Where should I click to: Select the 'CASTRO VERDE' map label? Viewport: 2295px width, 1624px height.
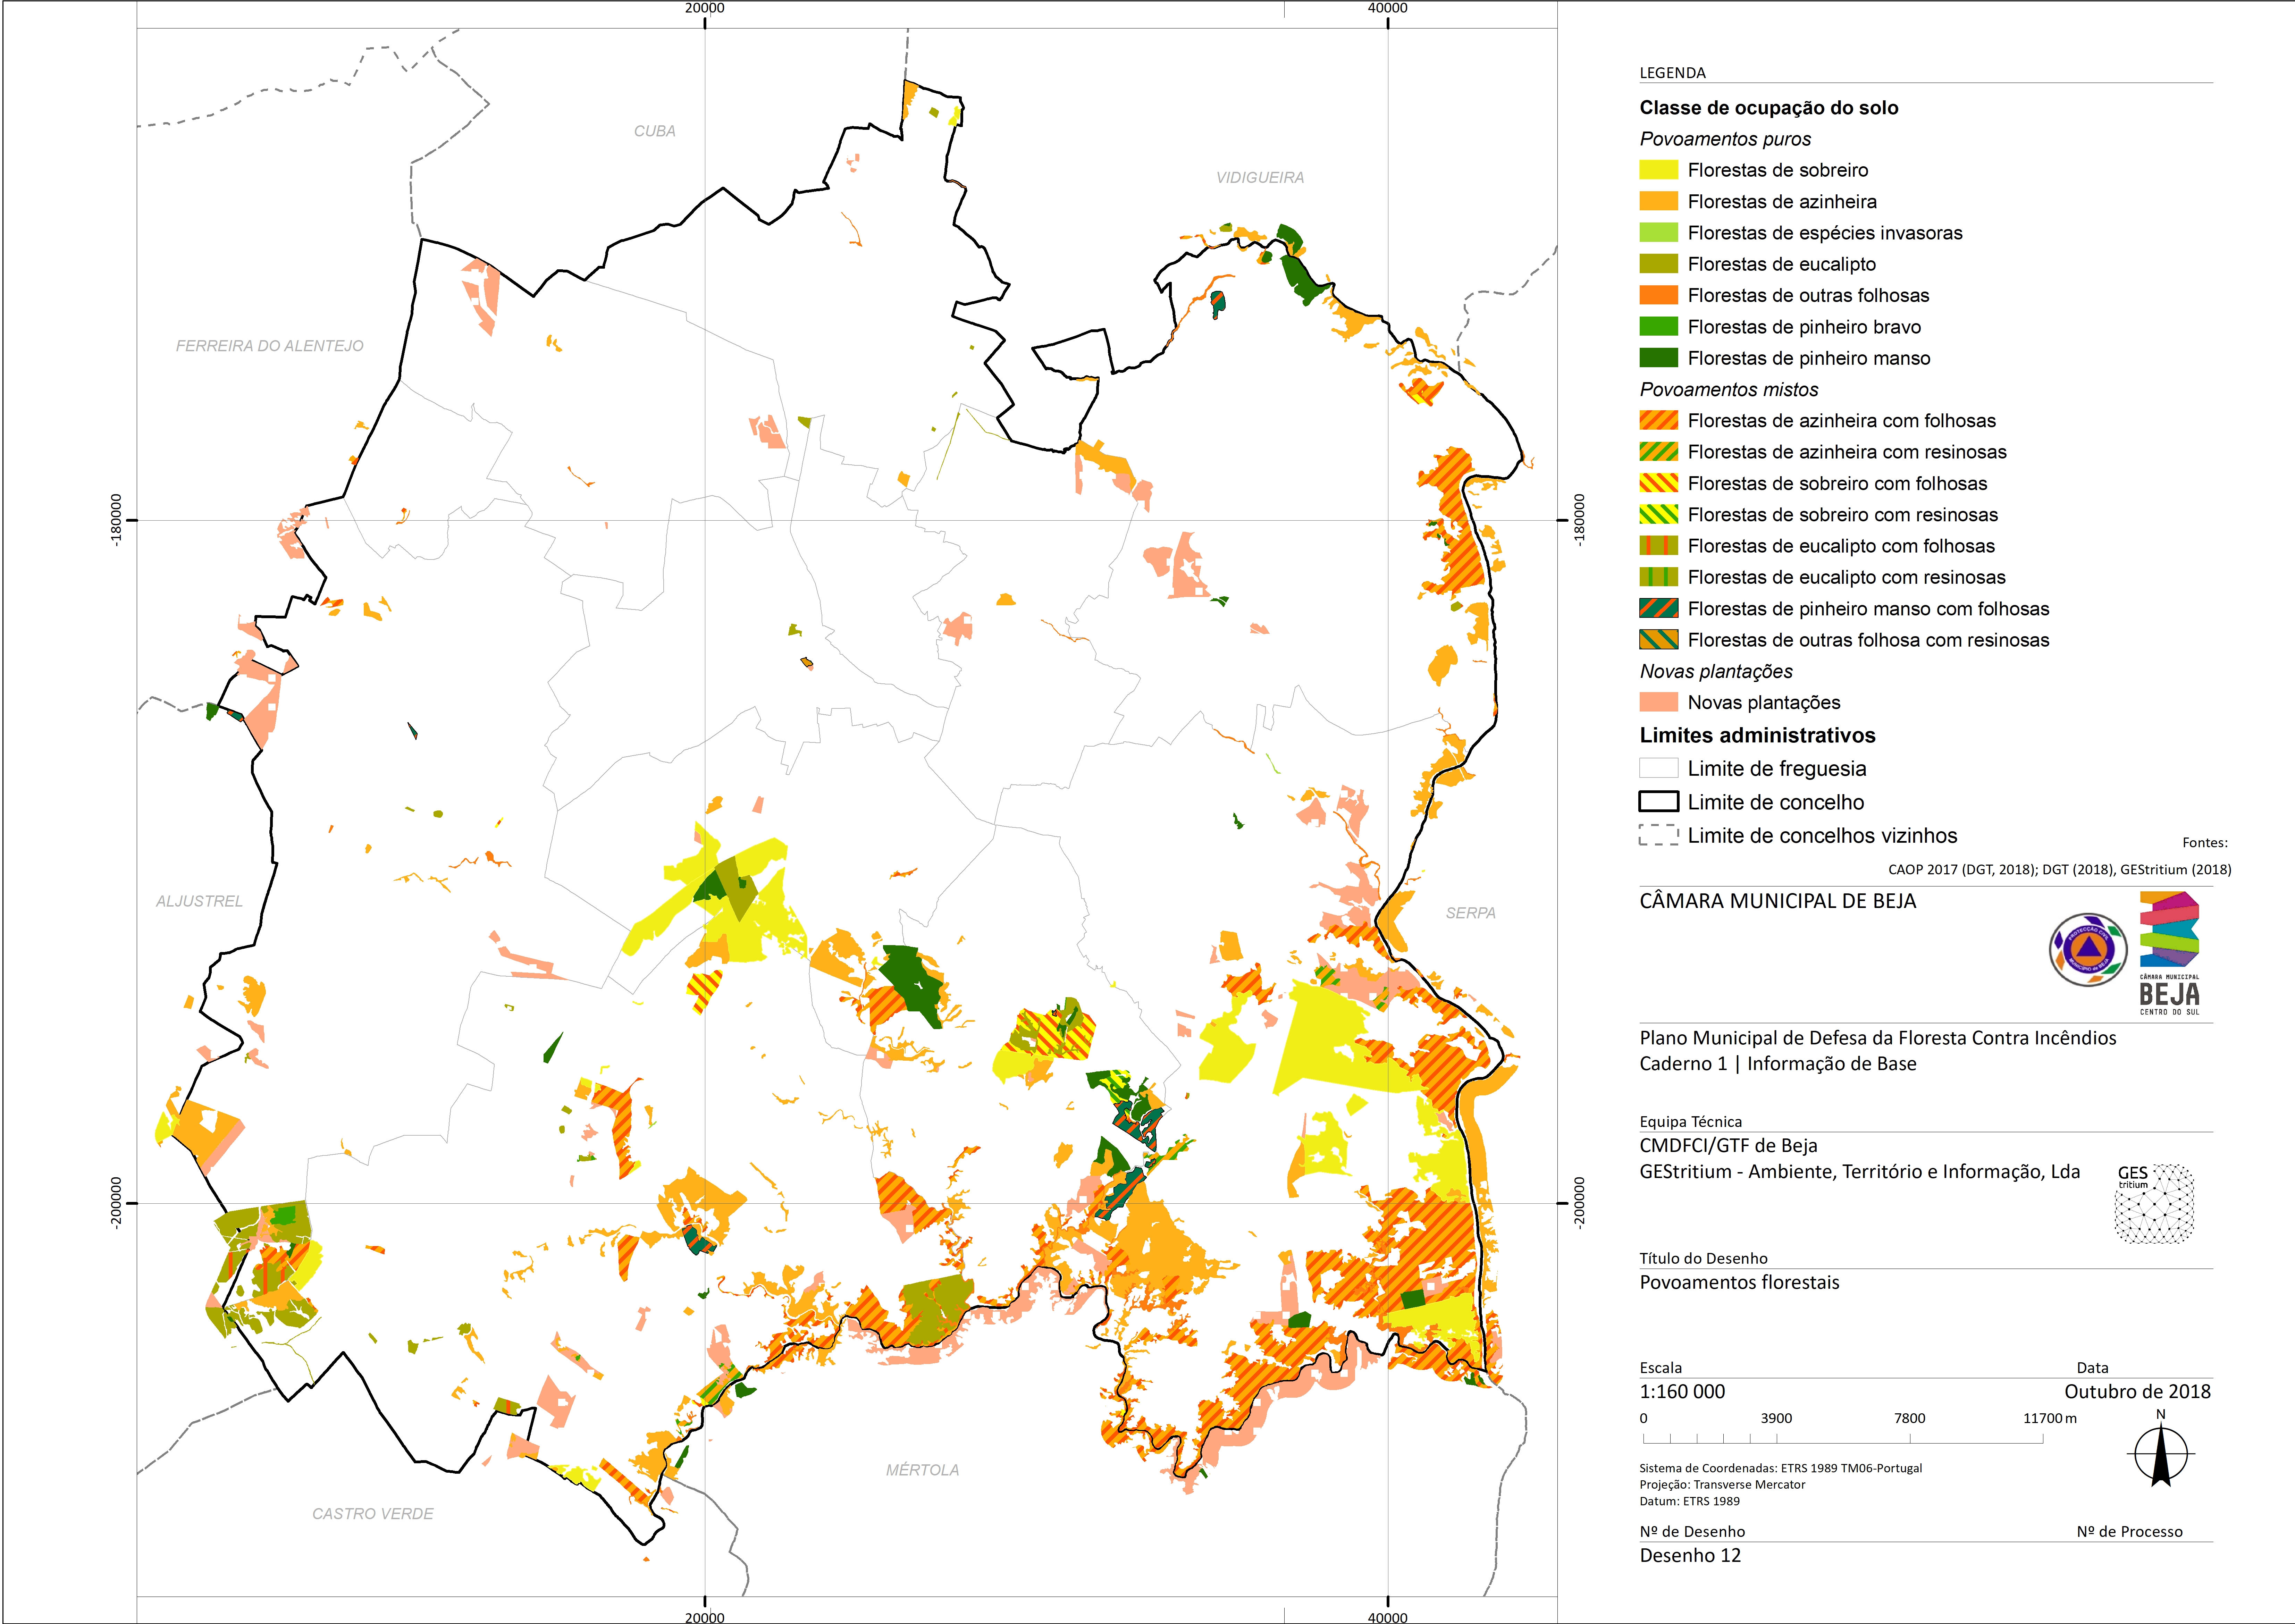click(x=373, y=1514)
